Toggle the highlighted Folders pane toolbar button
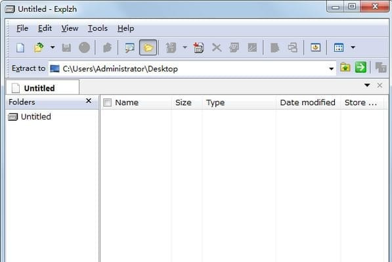The height and width of the screenshot is (262, 392). point(148,47)
